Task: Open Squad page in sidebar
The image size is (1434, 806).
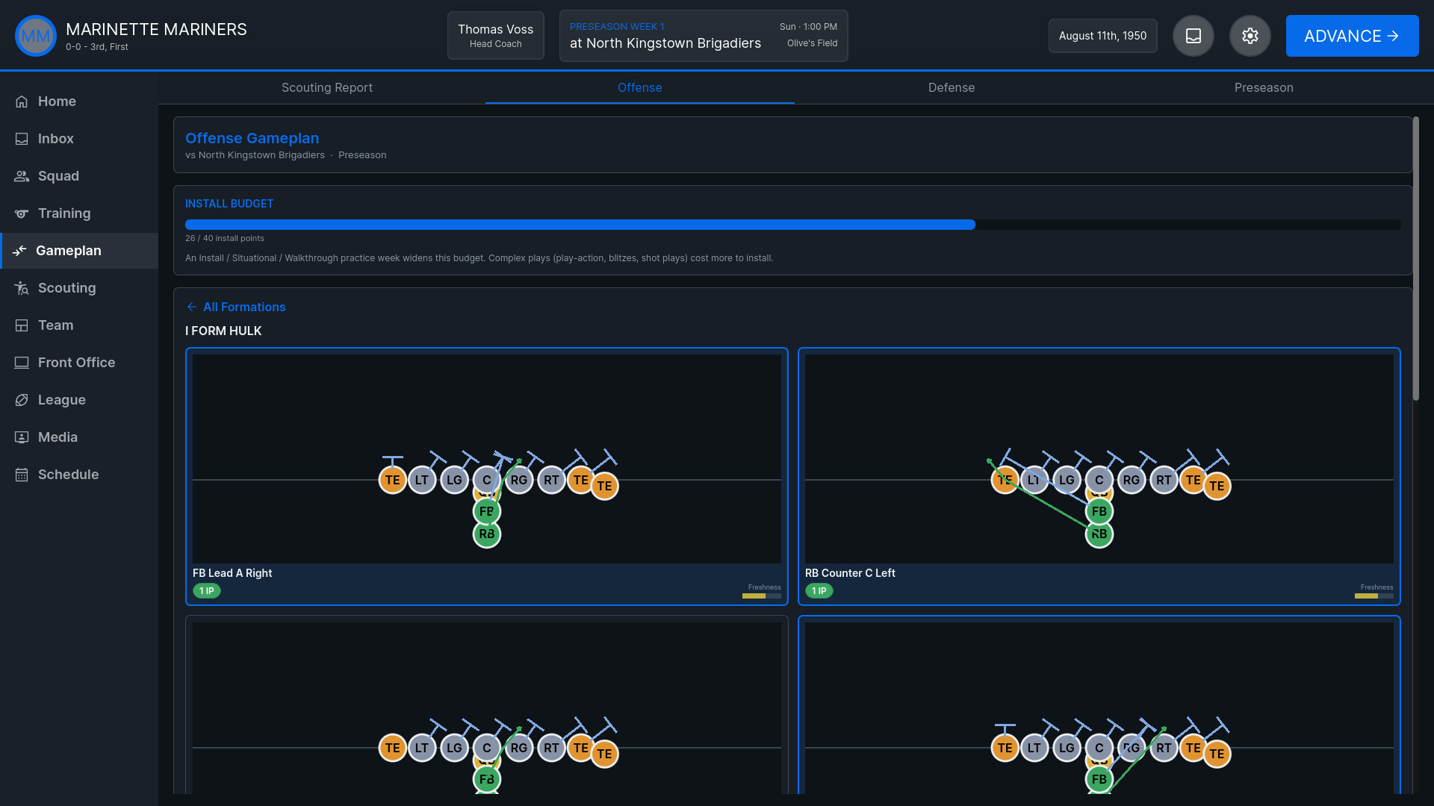Action: (79, 176)
